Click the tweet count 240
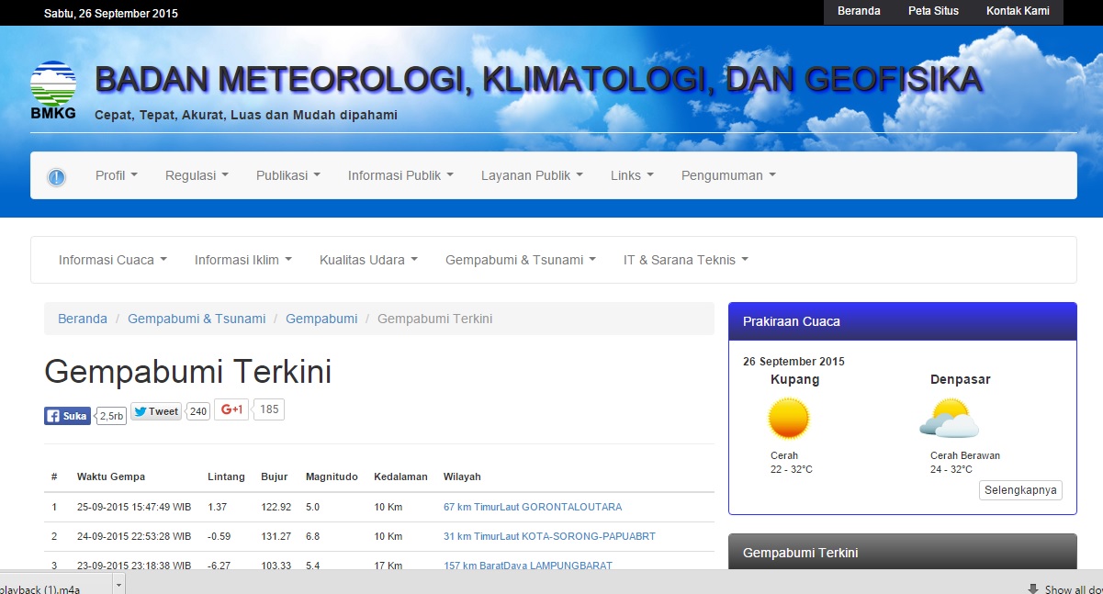Viewport: 1103px width, 594px height. (198, 411)
